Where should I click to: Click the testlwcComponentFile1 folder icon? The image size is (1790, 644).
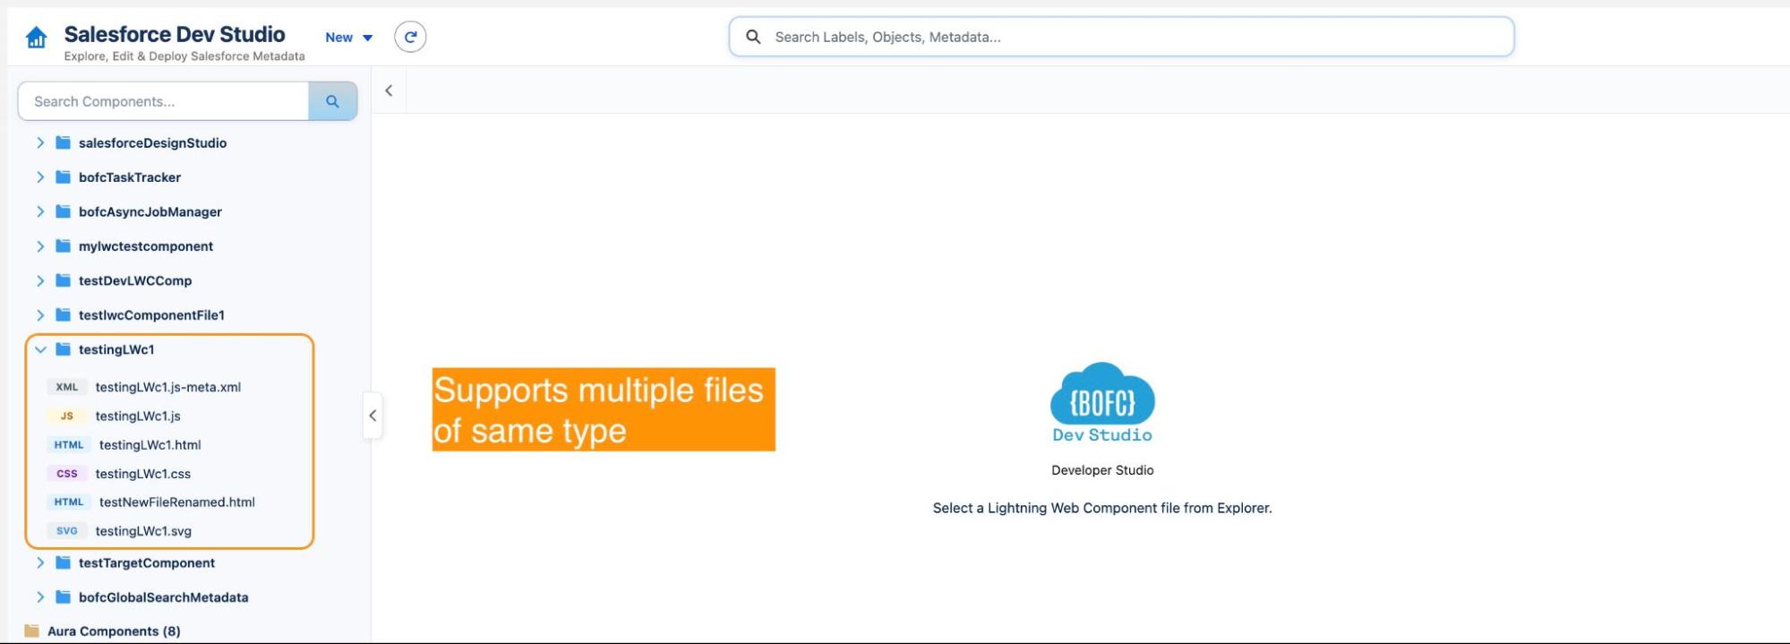(63, 315)
